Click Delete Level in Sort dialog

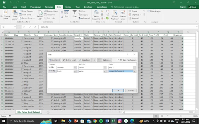[x=69, y=60]
